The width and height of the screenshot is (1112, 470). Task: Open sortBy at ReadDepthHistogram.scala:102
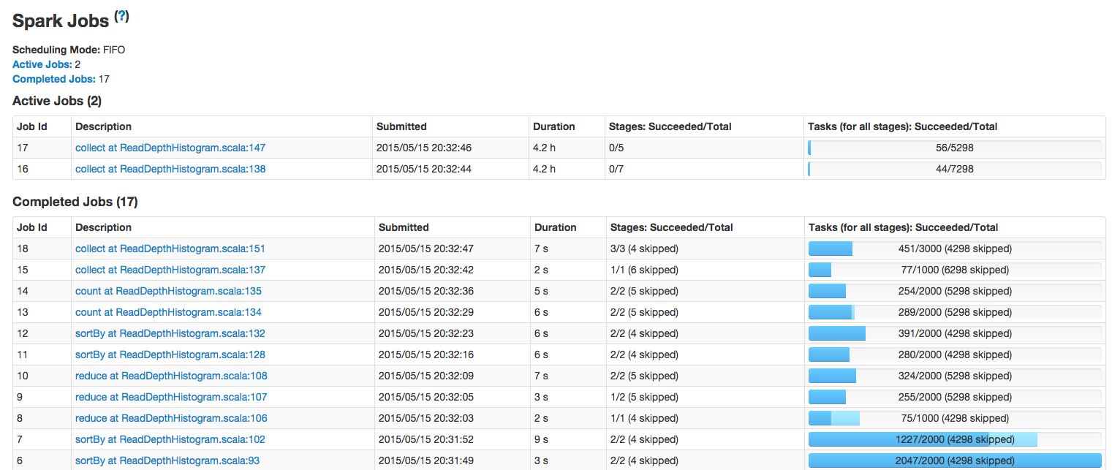[170, 439]
